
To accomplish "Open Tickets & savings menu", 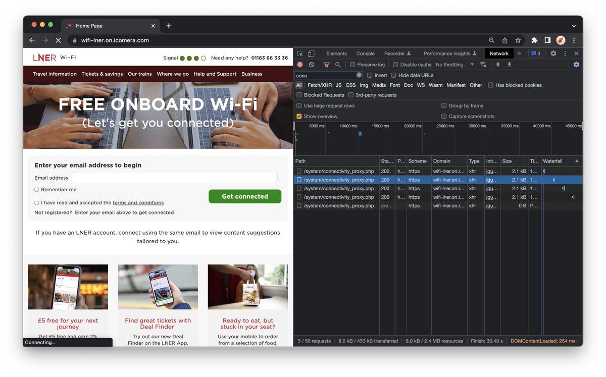I will 102,74.
